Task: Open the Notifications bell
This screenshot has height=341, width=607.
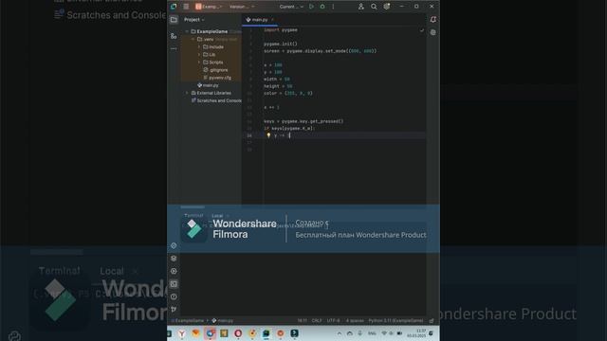Action: pos(433,20)
